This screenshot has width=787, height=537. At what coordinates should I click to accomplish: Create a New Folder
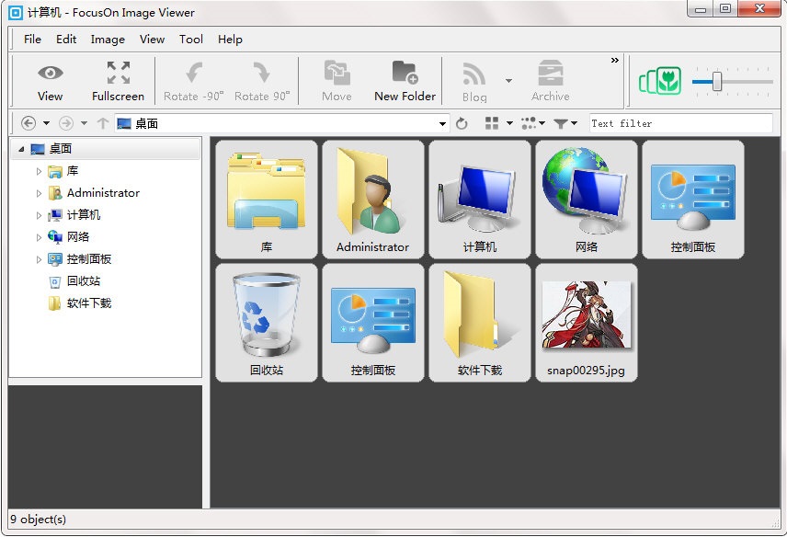405,80
